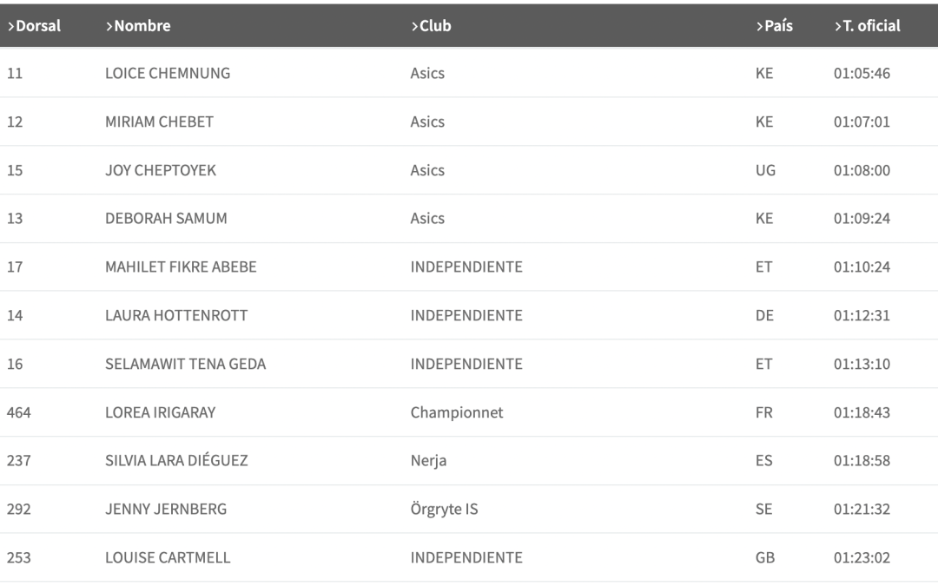Select LOUISE CARTMELL entry
This screenshot has width=938, height=586.
tap(168, 558)
